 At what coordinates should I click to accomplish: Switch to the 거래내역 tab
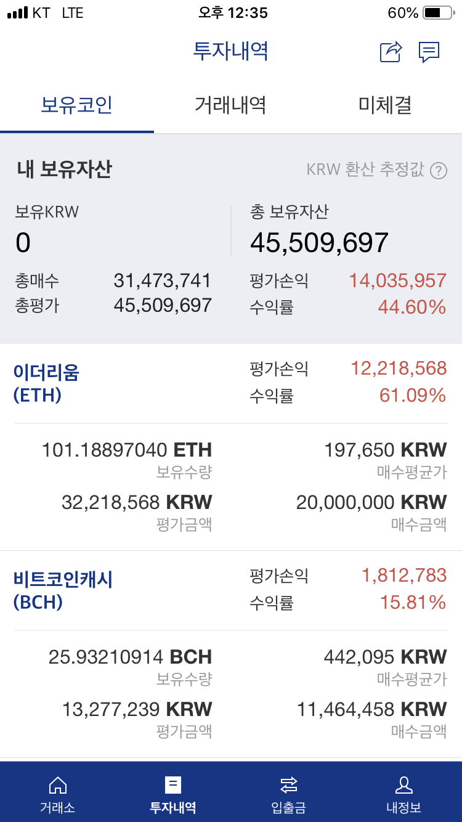(x=230, y=105)
